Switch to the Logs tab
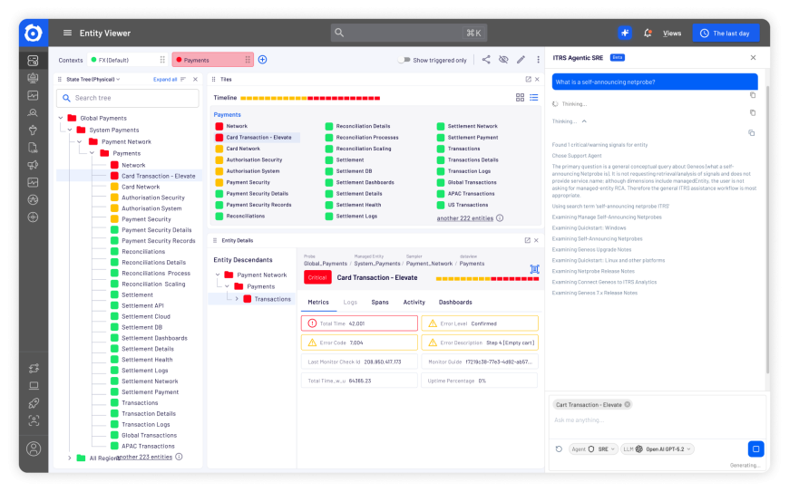Screen dimensions: 789x492 (350, 302)
